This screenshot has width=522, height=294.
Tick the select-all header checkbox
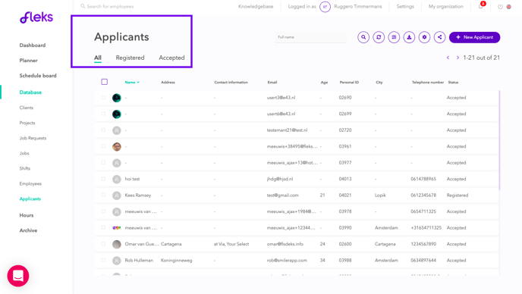pyautogui.click(x=104, y=82)
